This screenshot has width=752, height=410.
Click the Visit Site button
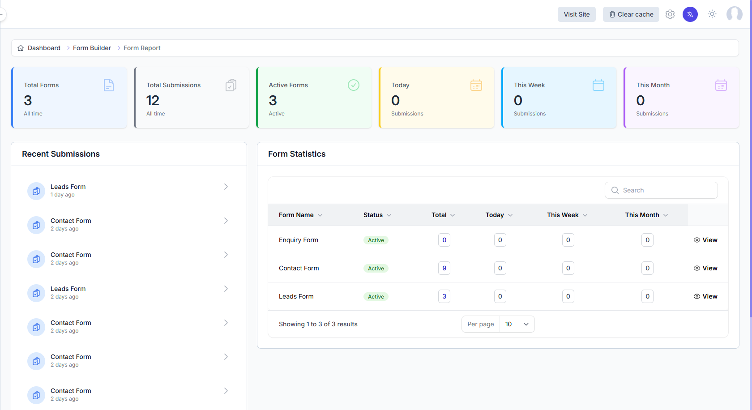click(577, 14)
